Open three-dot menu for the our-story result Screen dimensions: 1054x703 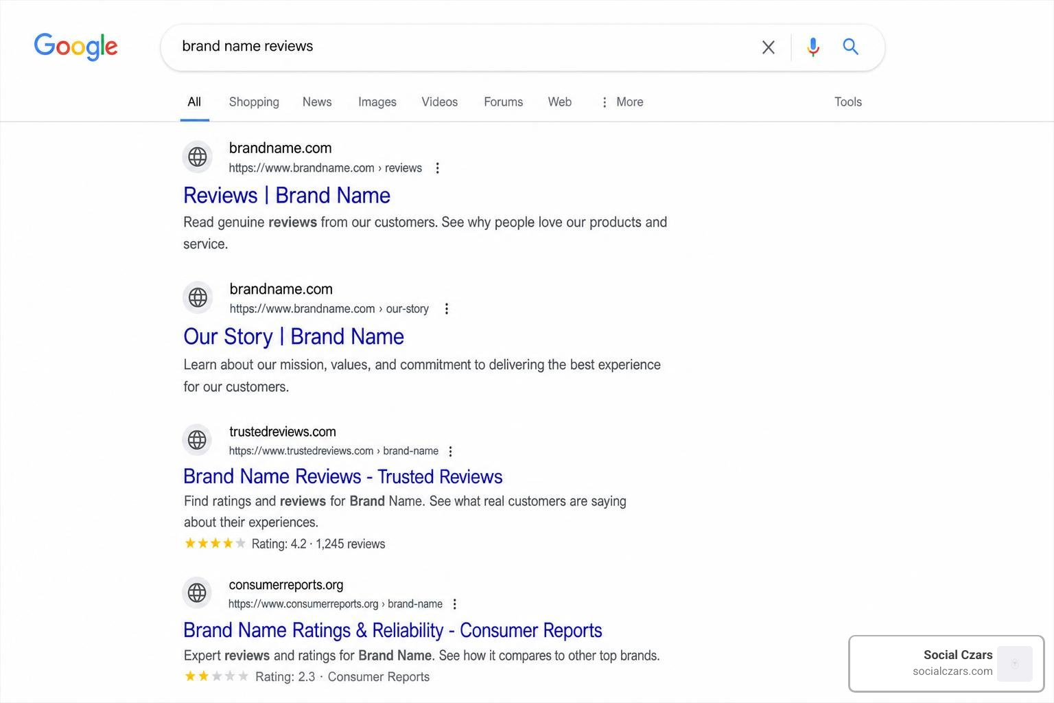click(x=447, y=309)
